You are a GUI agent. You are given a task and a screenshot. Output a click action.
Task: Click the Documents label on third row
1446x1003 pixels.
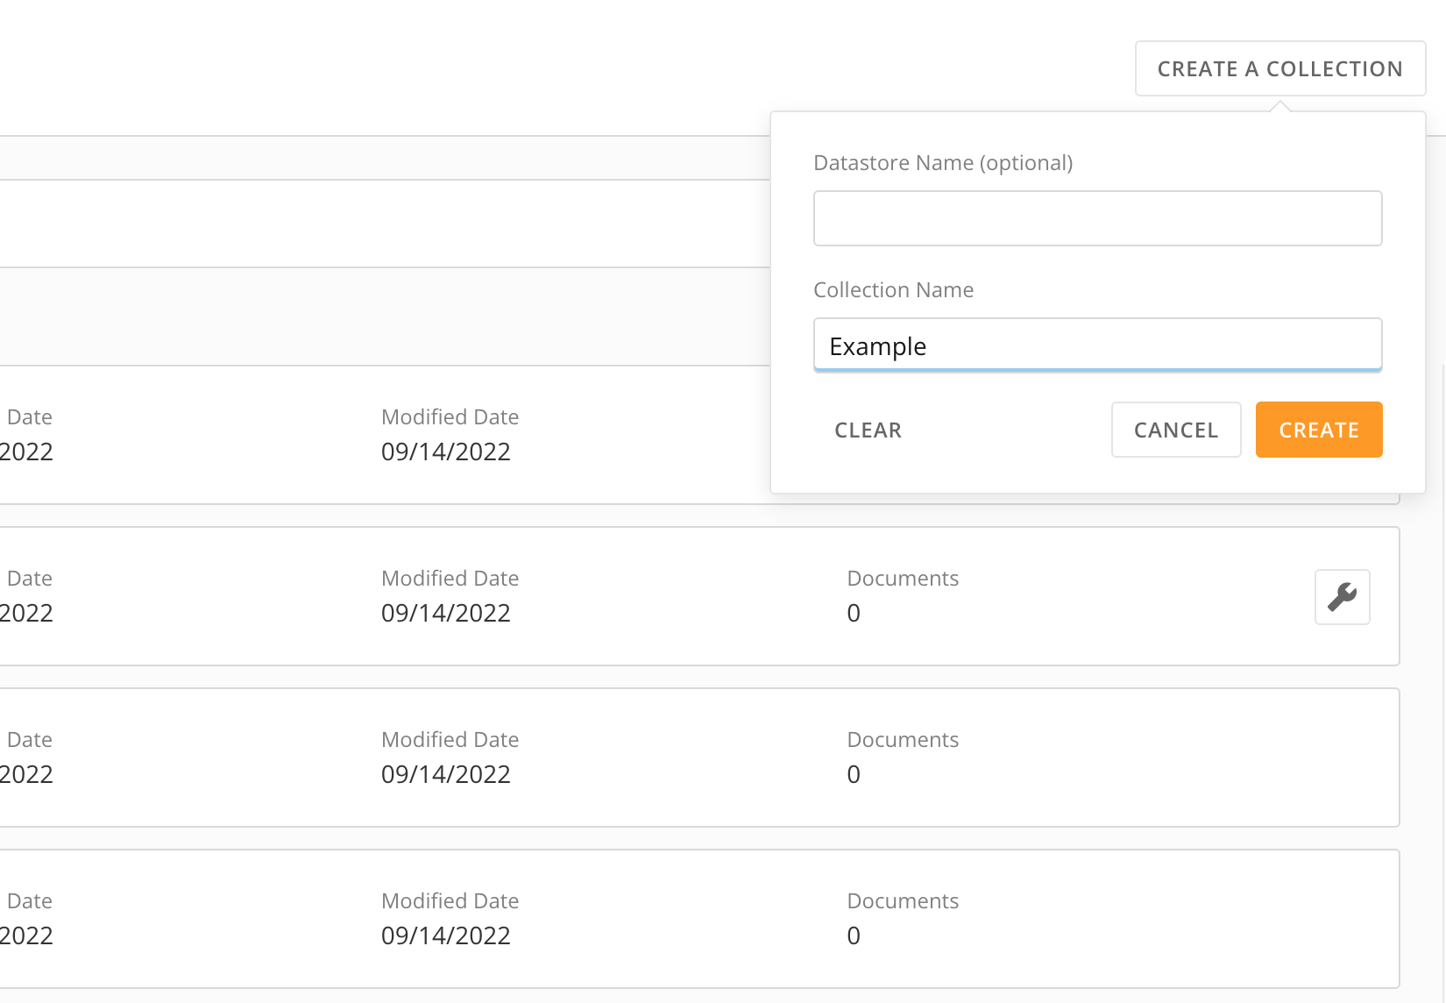903,739
